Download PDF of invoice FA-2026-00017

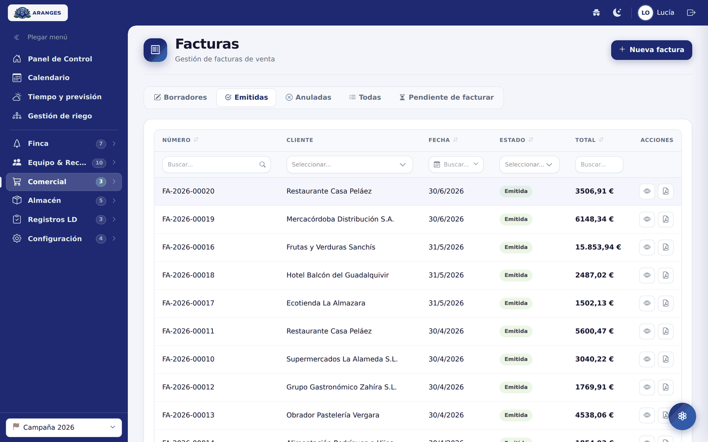point(666,304)
